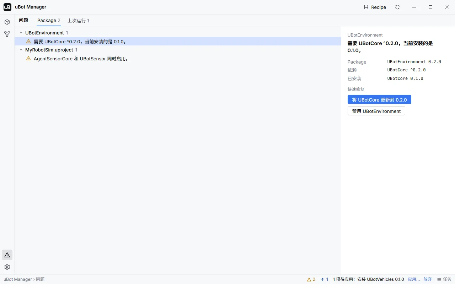Collapse the MyRobotSim.uproject group
This screenshot has height=284, width=455.
(21, 50)
